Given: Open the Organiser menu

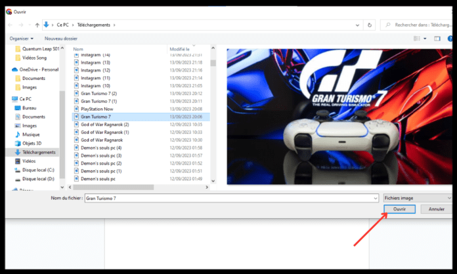Looking at the screenshot, I should (x=21, y=39).
